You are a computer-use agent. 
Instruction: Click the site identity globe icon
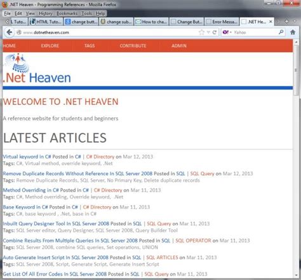(x=19, y=32)
